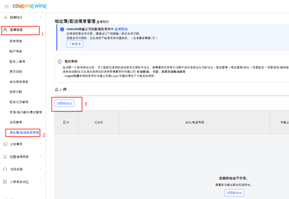Click the 注册新地址 button above the table

(64, 103)
